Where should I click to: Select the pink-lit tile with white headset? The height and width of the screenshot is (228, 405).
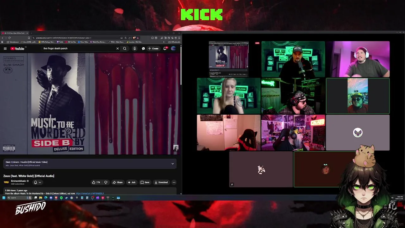point(358,59)
